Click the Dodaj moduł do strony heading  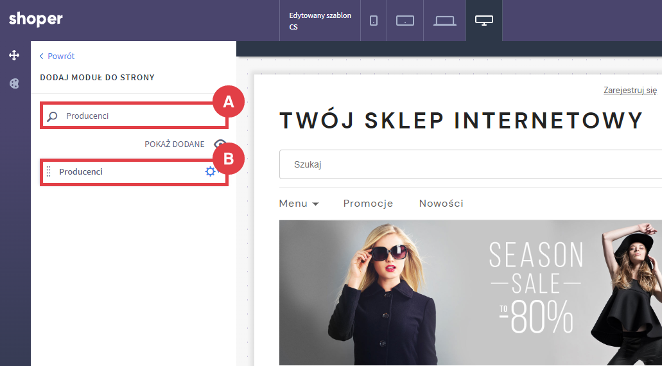97,78
